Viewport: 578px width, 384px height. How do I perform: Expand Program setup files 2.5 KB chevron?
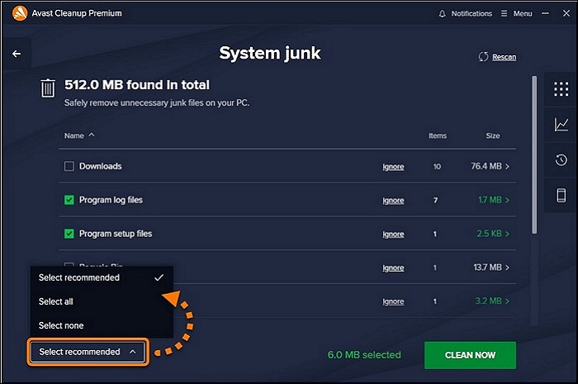tap(507, 234)
